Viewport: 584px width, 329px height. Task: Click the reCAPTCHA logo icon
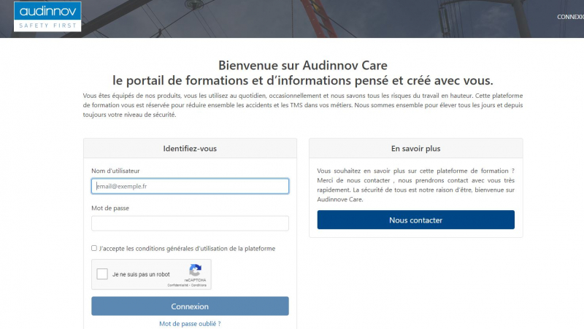[195, 270]
